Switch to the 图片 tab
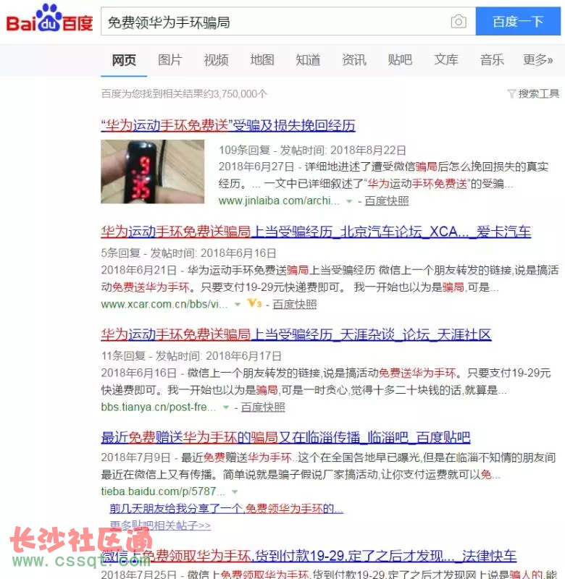The height and width of the screenshot is (579, 565). (x=169, y=60)
